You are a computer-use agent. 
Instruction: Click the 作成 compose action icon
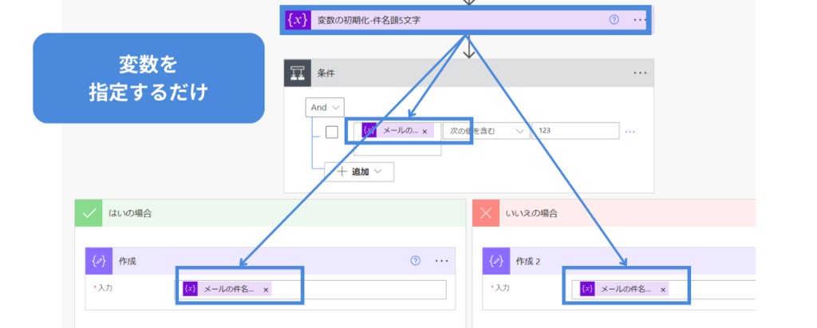100,260
